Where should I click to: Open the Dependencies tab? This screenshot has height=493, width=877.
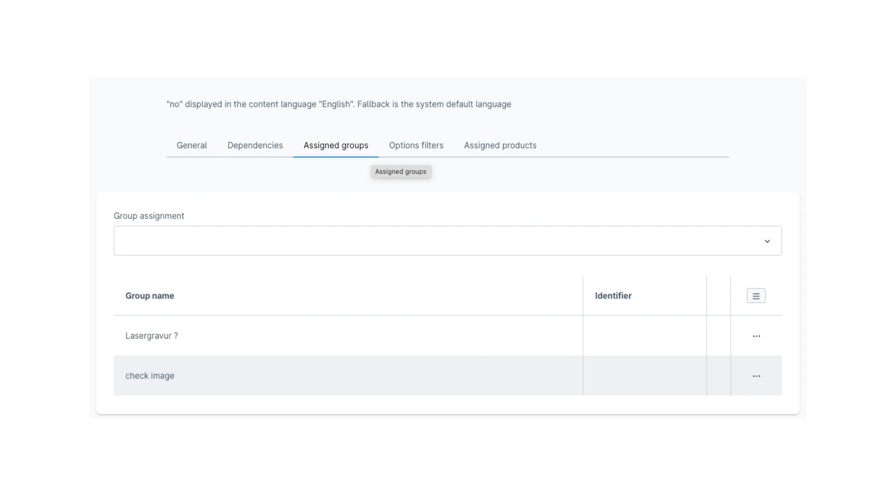pos(255,145)
